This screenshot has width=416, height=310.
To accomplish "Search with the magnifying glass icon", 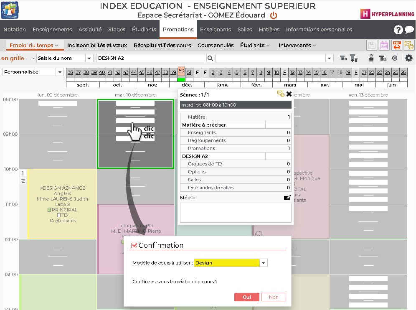I will [x=210, y=58].
